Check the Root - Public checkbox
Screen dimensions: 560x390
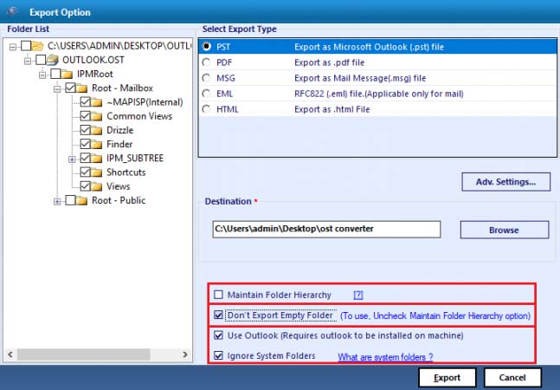point(70,200)
